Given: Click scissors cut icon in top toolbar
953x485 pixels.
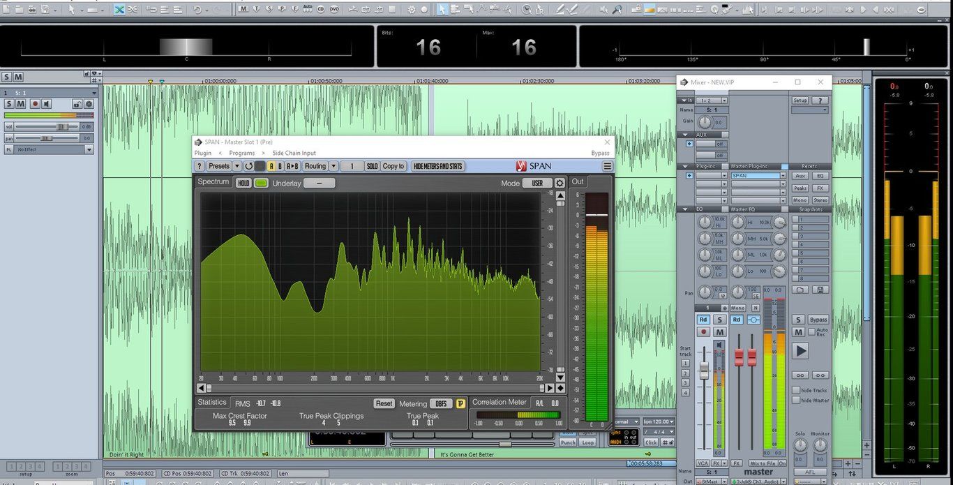Looking at the screenshot, I should 133,10.
